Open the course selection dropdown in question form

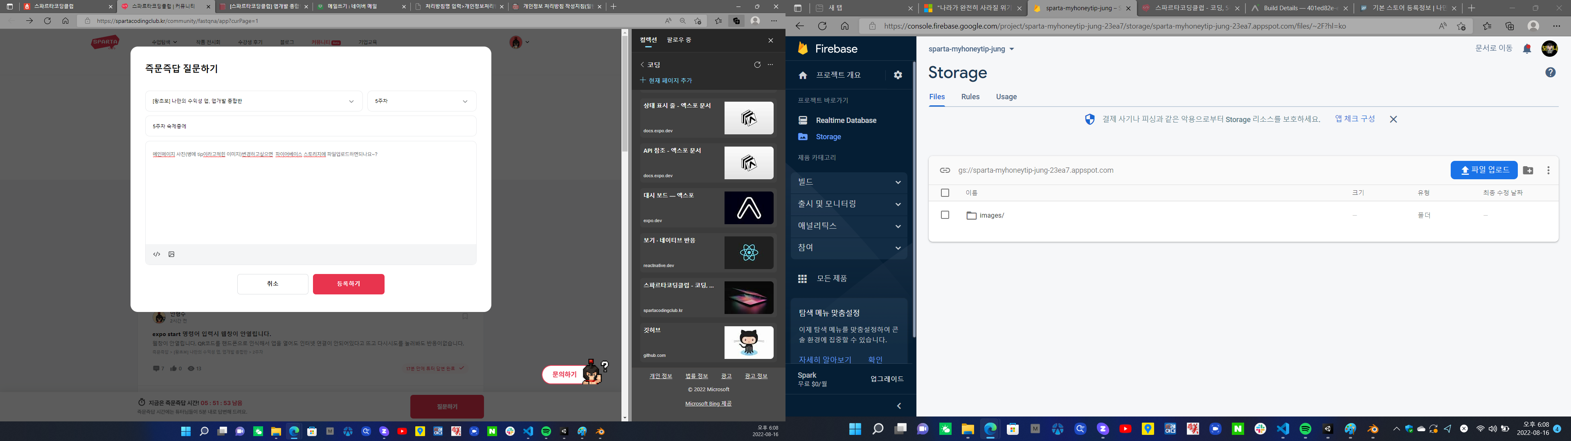[254, 101]
